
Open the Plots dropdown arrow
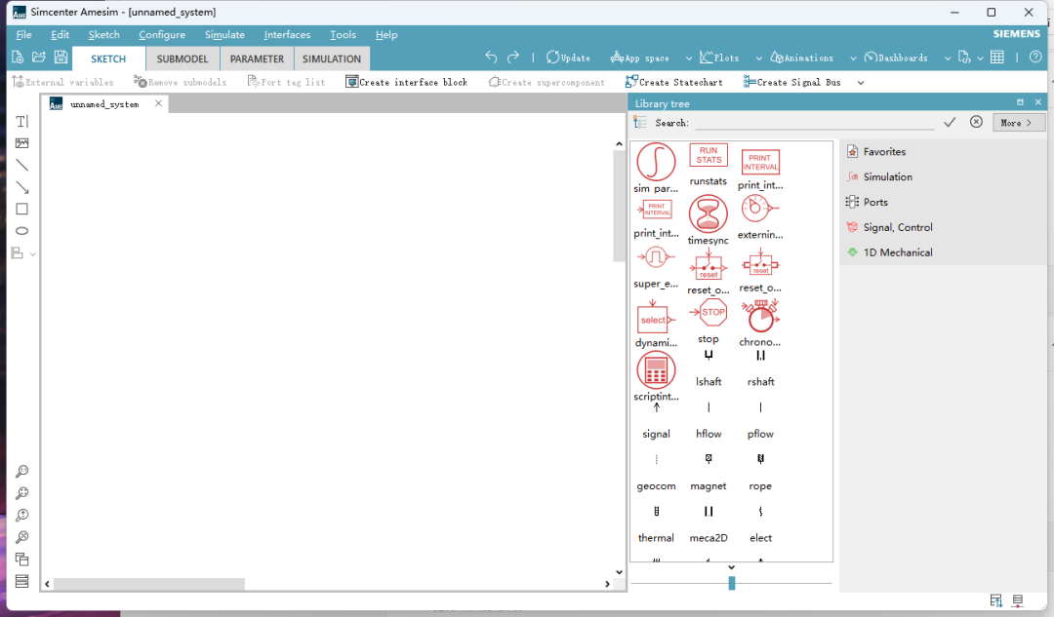coord(759,58)
